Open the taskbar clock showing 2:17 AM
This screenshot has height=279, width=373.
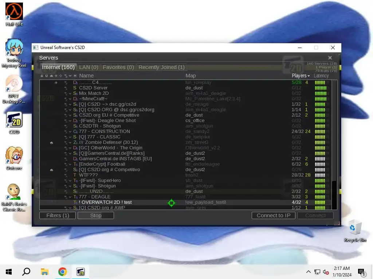(x=342, y=272)
